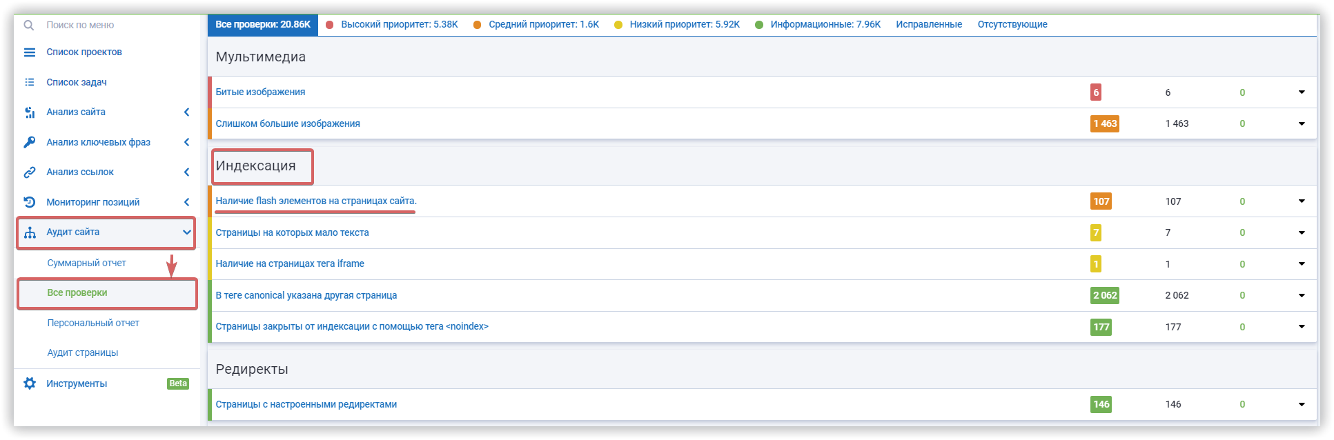
Task: Open Страницы с настроенными редиректами link
Action: point(306,404)
